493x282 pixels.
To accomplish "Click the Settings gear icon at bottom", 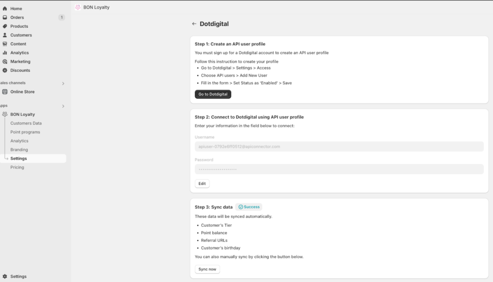I will (x=5, y=277).
